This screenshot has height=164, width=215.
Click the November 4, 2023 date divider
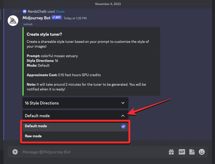108,4
